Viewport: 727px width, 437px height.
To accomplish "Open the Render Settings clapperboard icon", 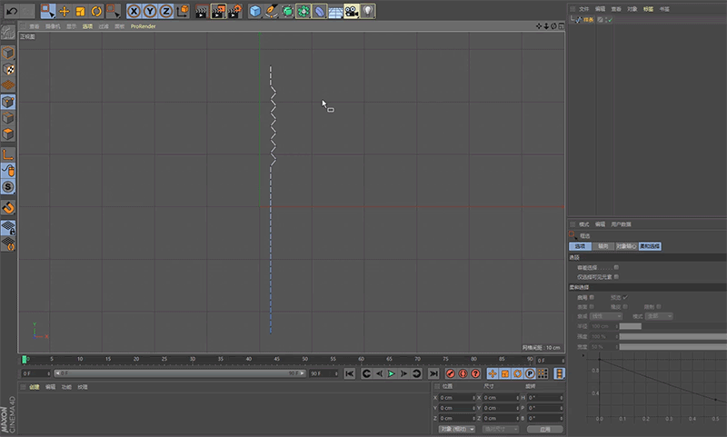I will [x=234, y=12].
